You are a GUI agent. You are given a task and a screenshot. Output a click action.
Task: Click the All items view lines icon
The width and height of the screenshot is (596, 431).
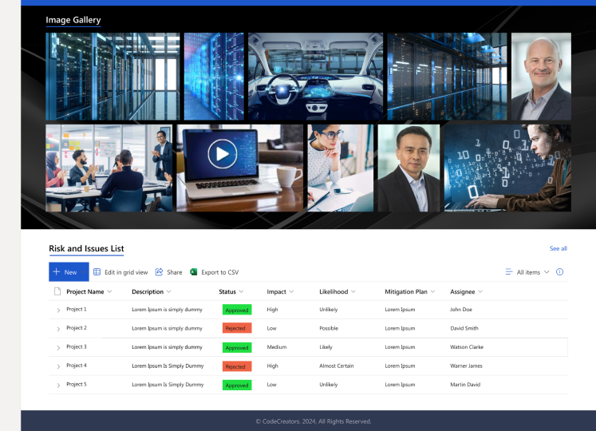509,272
